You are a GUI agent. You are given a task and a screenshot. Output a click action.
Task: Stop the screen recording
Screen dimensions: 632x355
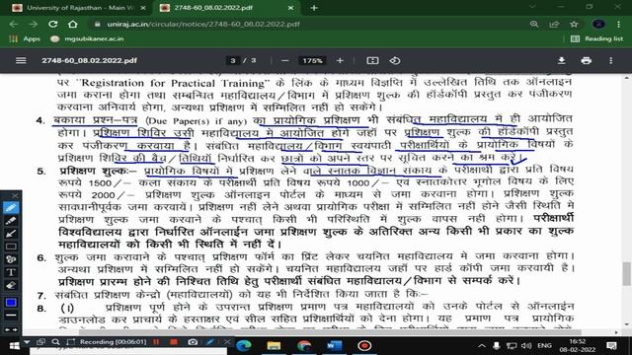(x=174, y=342)
